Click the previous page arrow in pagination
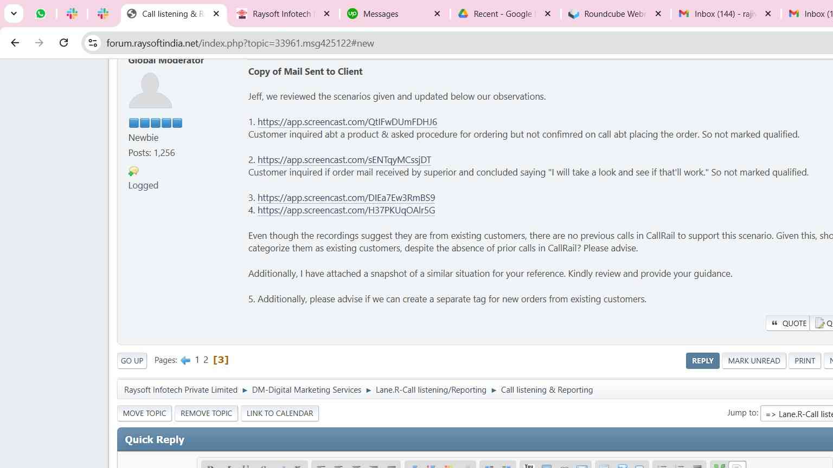 tap(185, 361)
